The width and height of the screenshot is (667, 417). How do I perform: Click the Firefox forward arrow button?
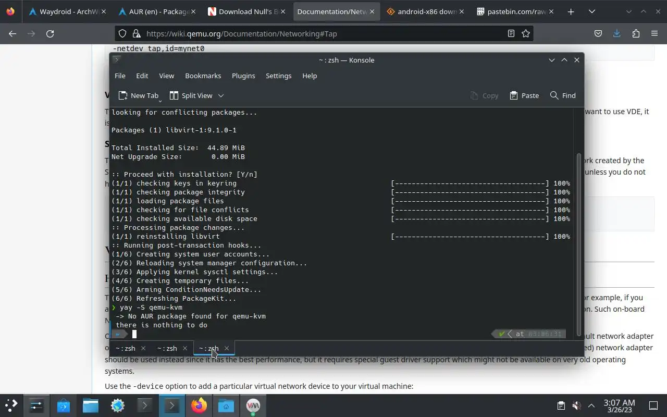[31, 33]
